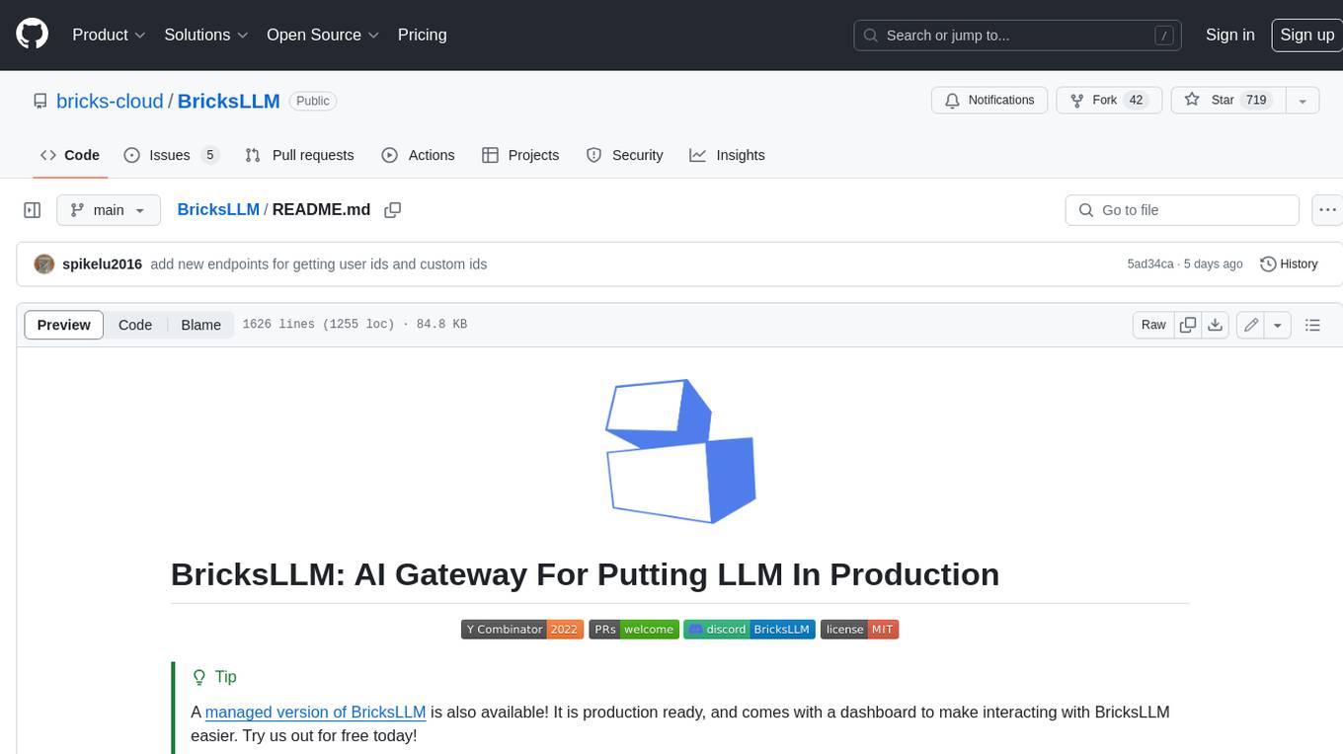Click the Notifications bell button
Viewport: 1343px width, 754px height.
pos(989,101)
